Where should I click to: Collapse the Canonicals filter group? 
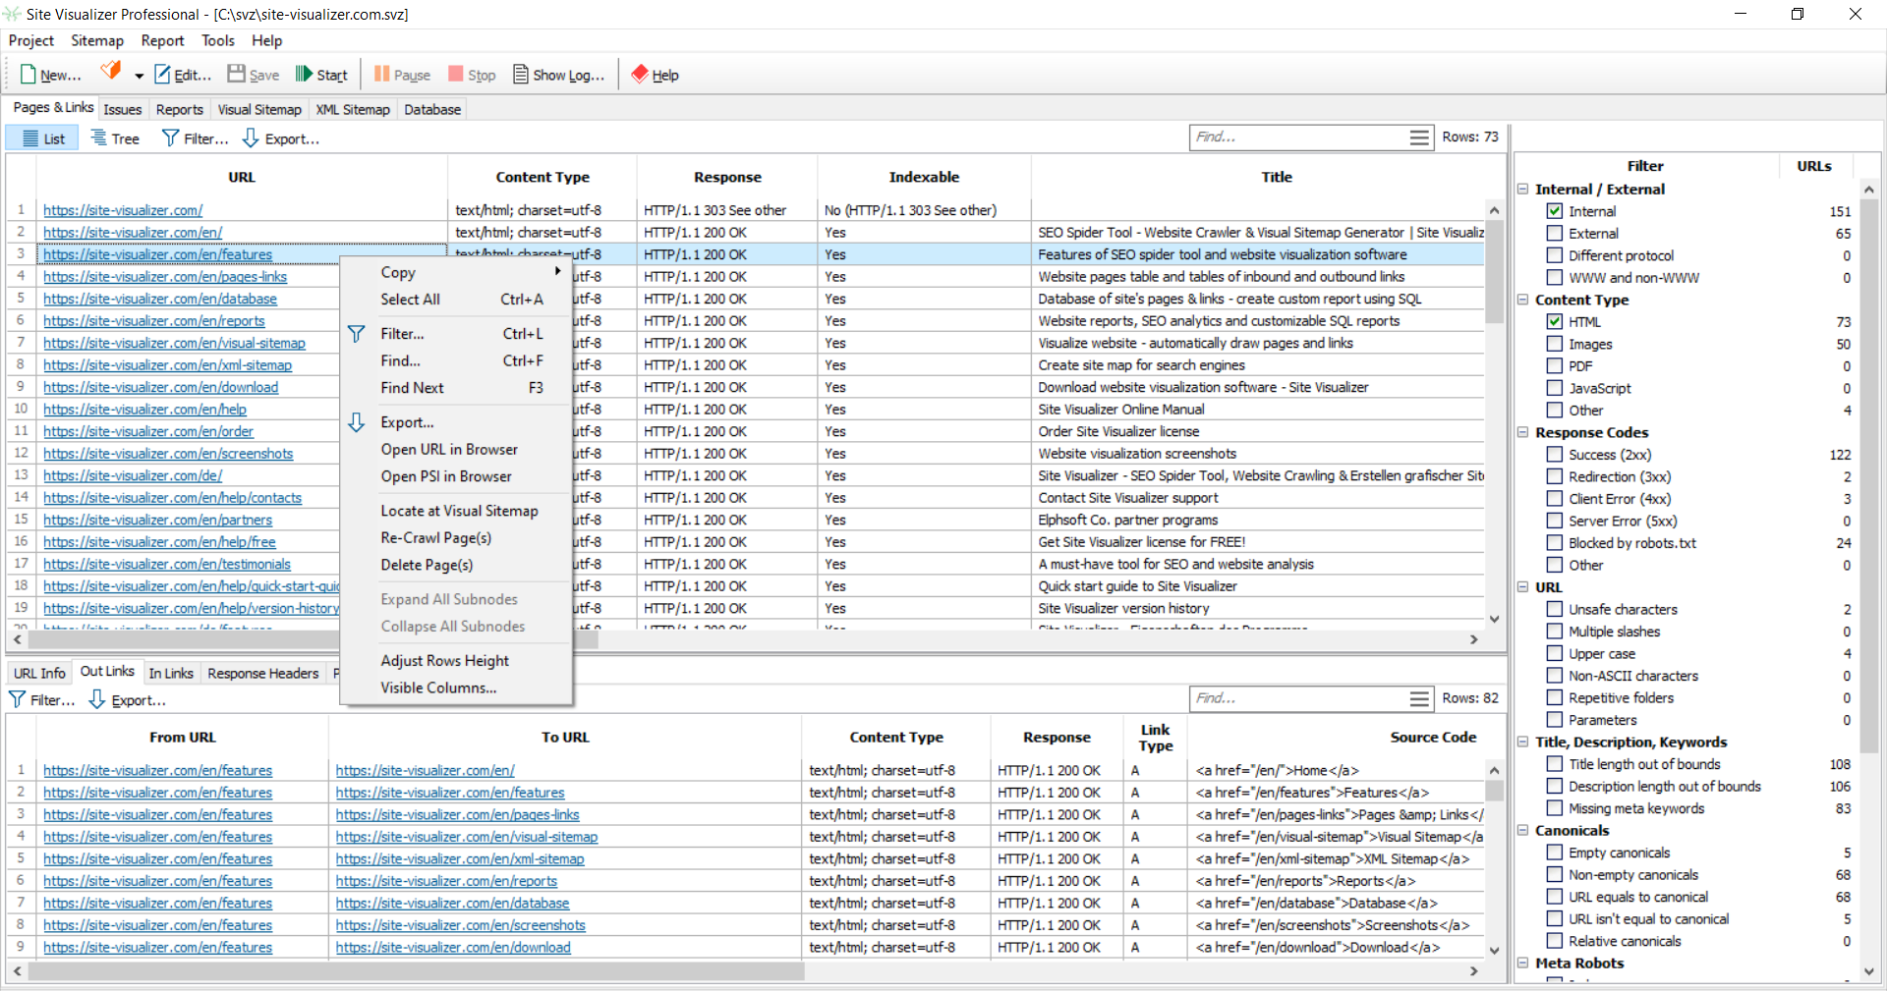(x=1523, y=831)
